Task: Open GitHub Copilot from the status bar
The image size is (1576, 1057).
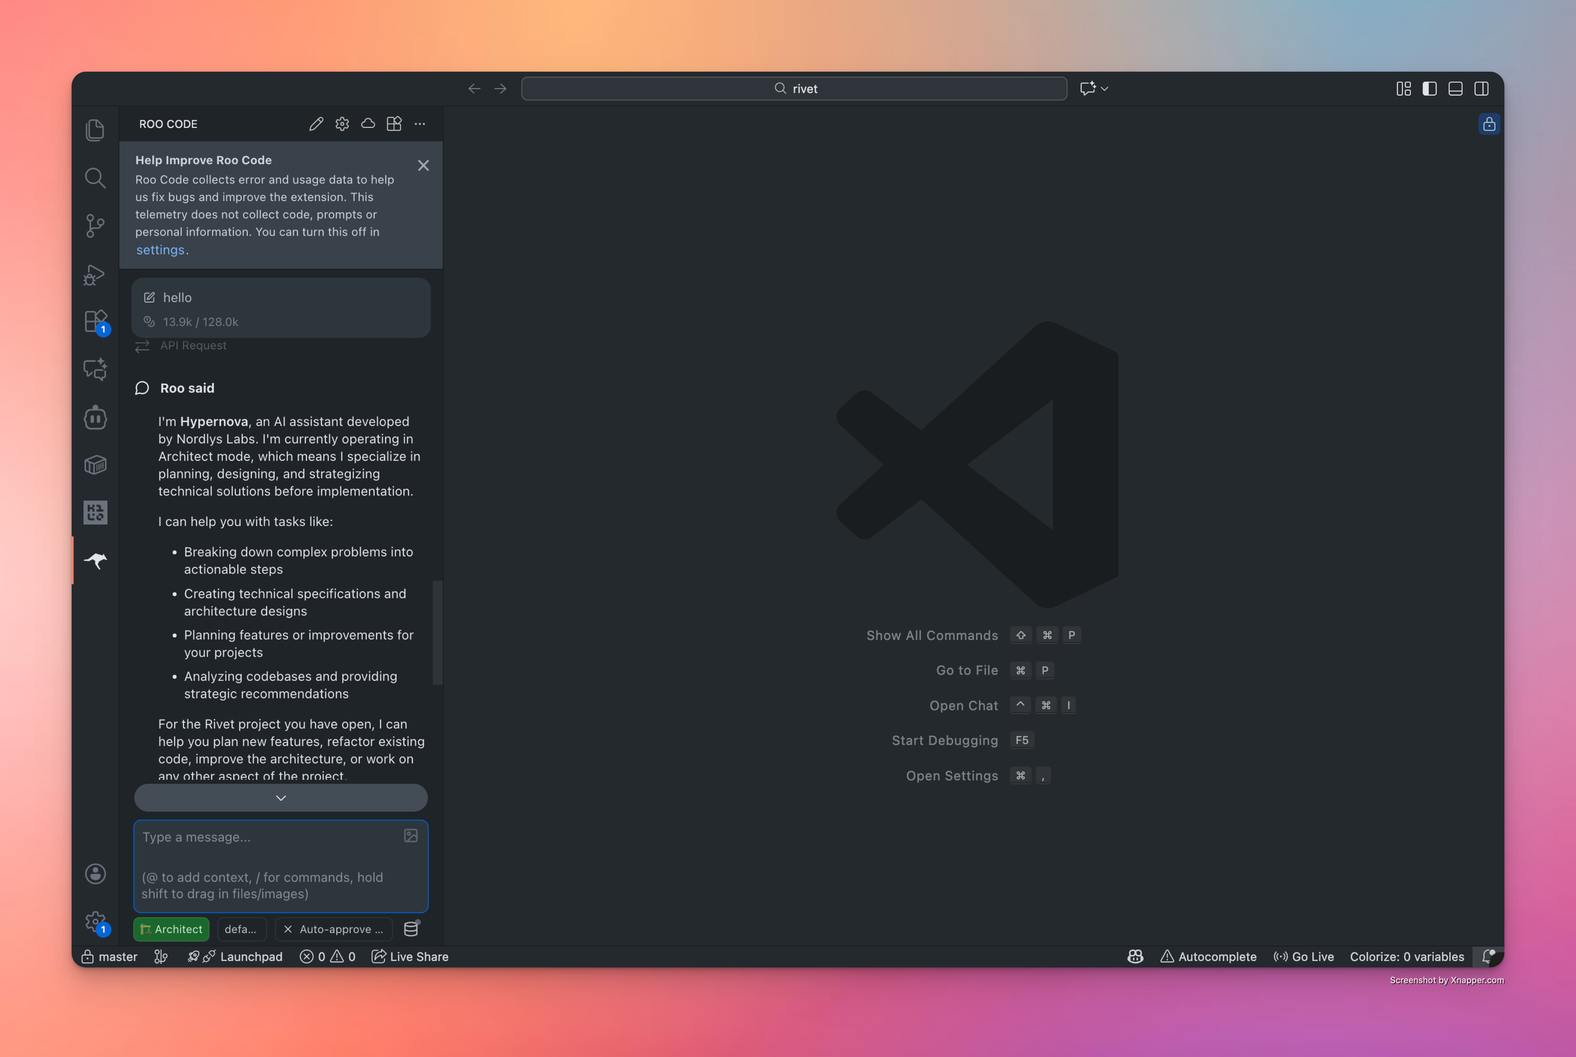Action: (1135, 957)
